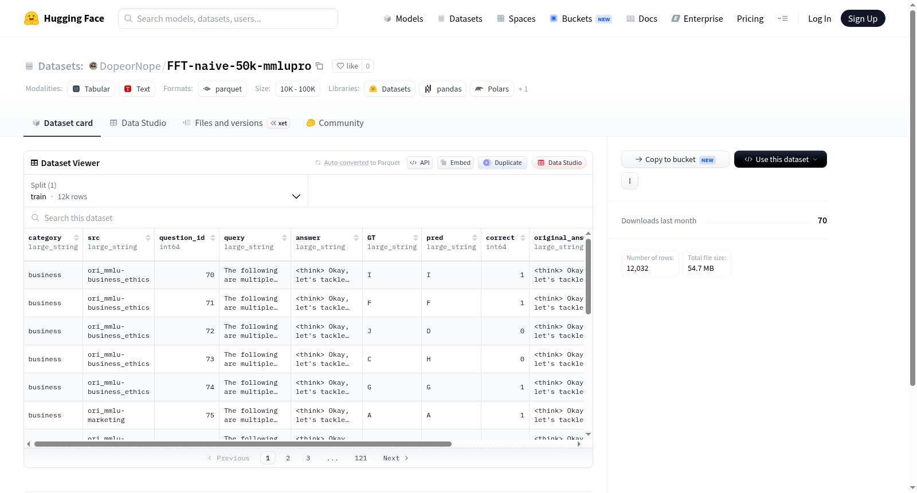Go to page 2 of the table

288,458
